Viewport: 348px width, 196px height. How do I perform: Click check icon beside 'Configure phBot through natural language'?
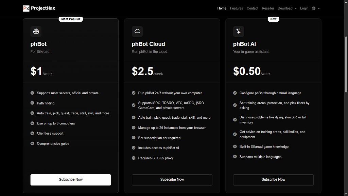click(235, 93)
